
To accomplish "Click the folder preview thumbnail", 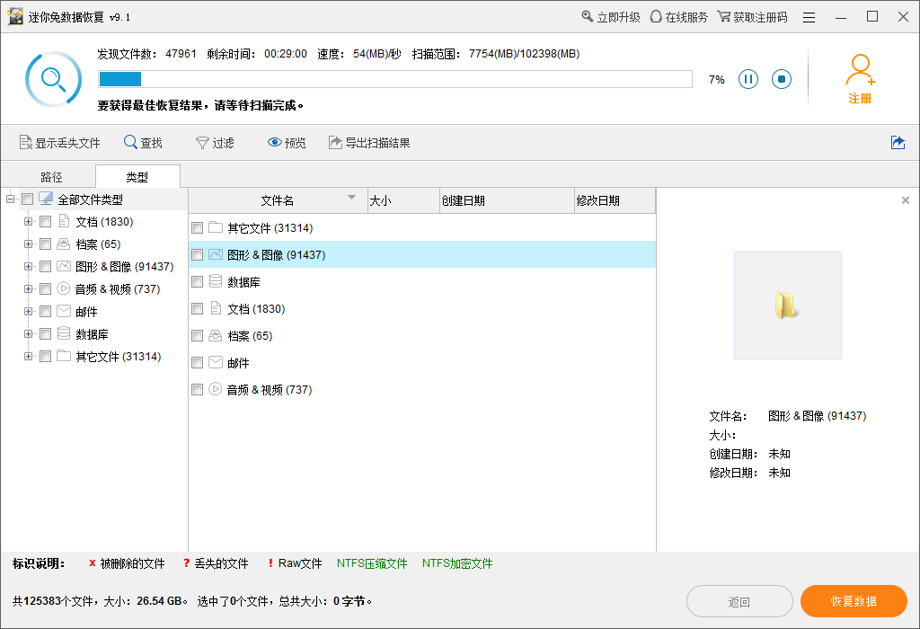I will (x=787, y=306).
